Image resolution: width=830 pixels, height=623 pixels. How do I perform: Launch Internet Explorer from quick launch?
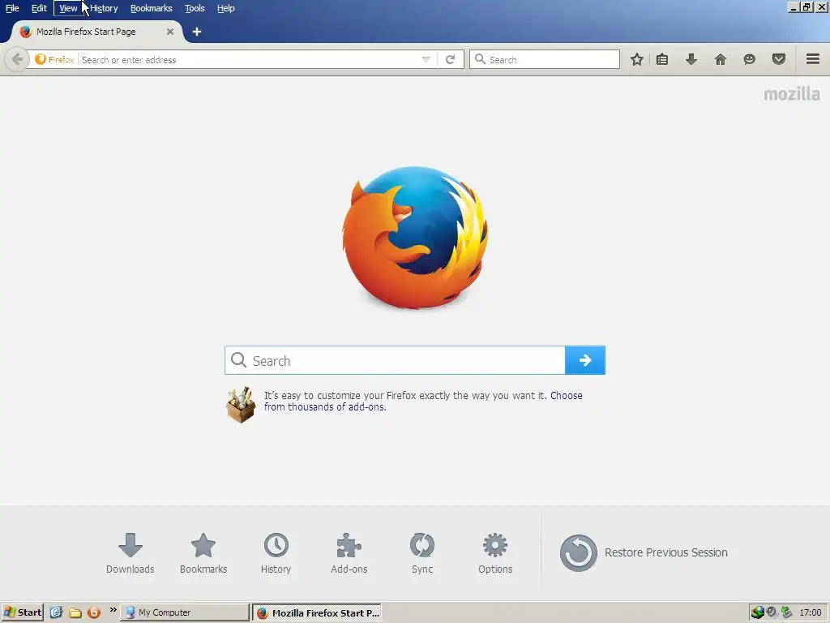coord(56,612)
